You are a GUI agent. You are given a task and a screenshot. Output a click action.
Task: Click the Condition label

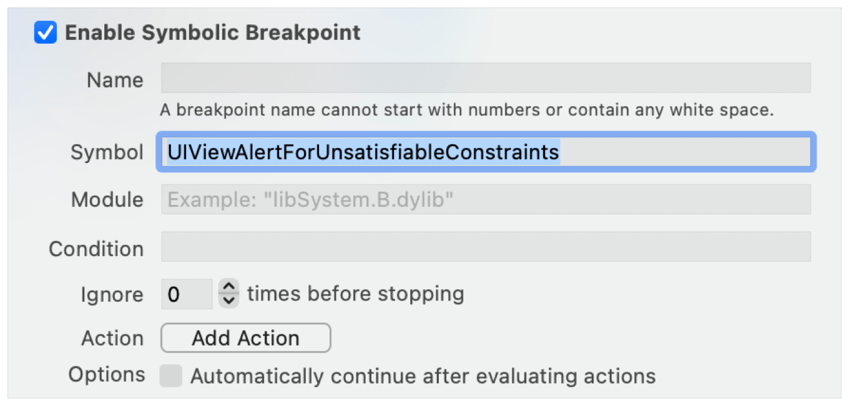[x=97, y=248]
